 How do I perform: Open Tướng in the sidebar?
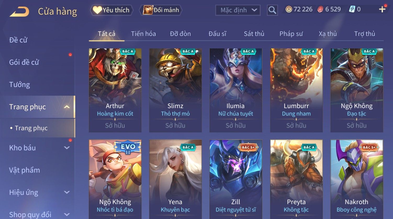[20, 85]
